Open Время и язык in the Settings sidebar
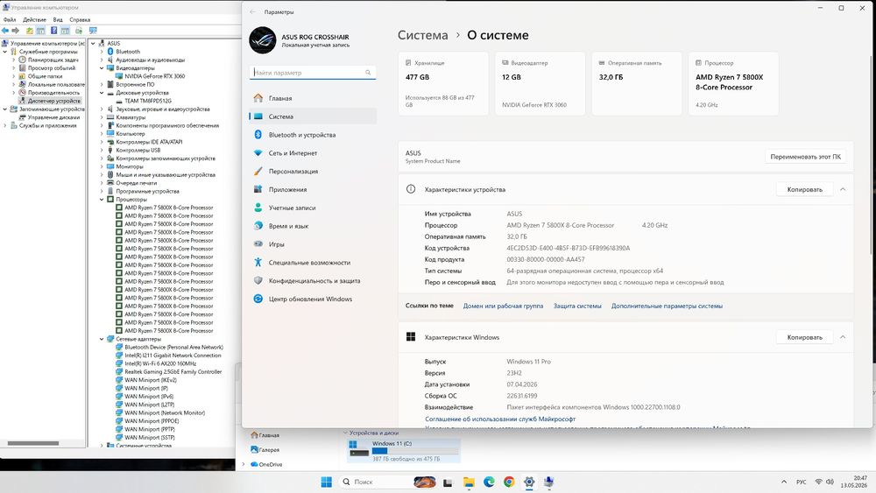The height and width of the screenshot is (493, 876). click(313, 226)
